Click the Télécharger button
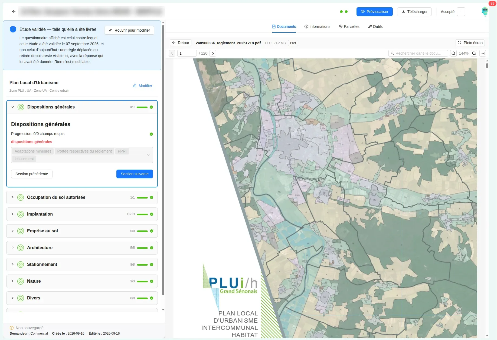Viewport: 497px width, 340px height. click(x=414, y=12)
